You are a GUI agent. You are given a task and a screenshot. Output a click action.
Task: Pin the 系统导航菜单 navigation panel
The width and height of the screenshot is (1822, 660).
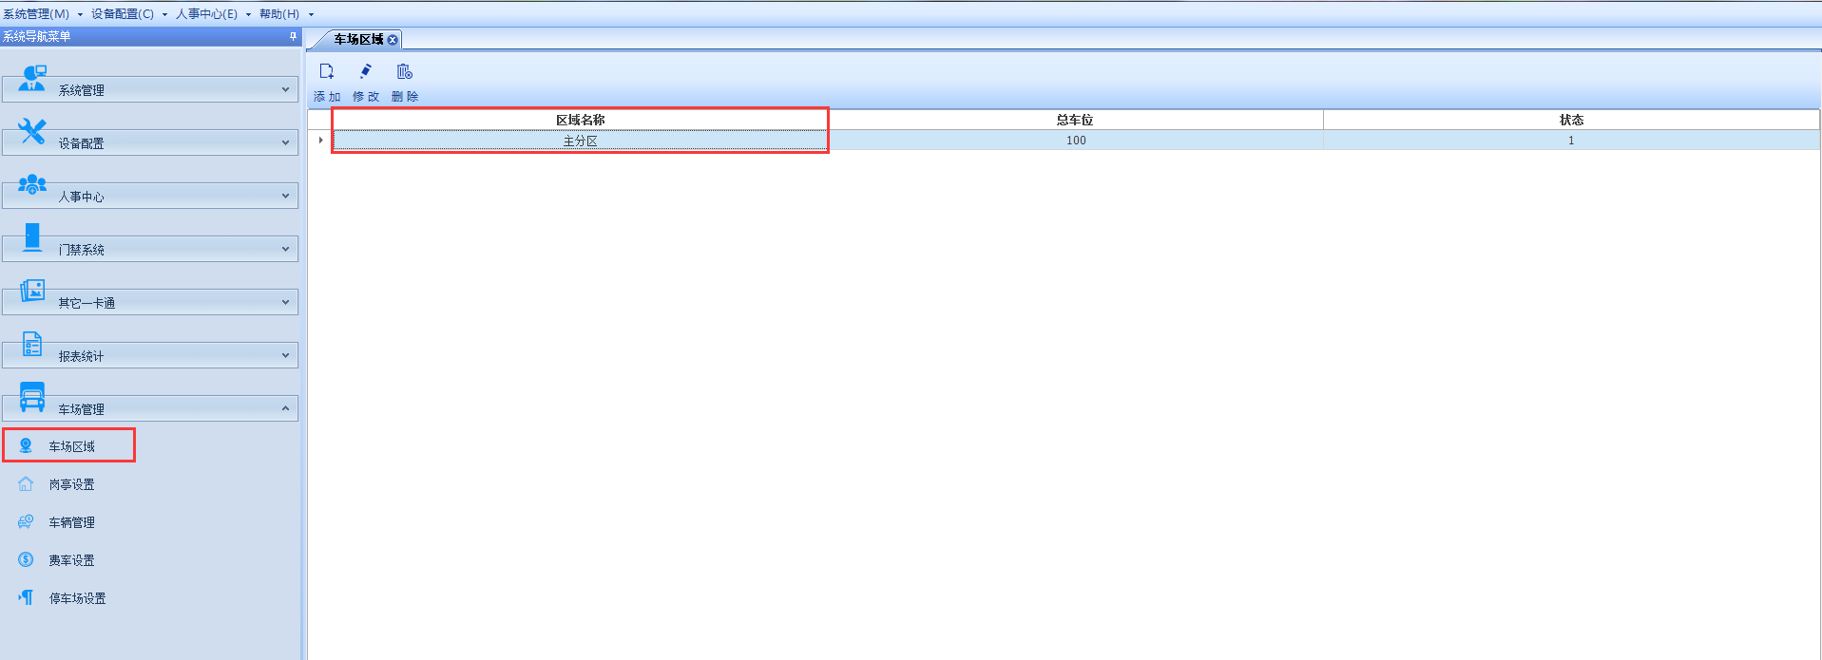(x=293, y=36)
